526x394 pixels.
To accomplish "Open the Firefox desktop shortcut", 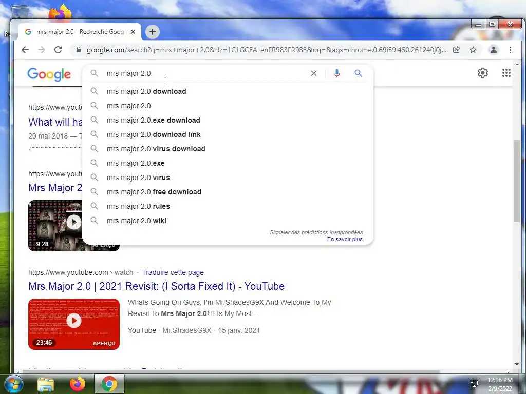I will click(61, 12).
